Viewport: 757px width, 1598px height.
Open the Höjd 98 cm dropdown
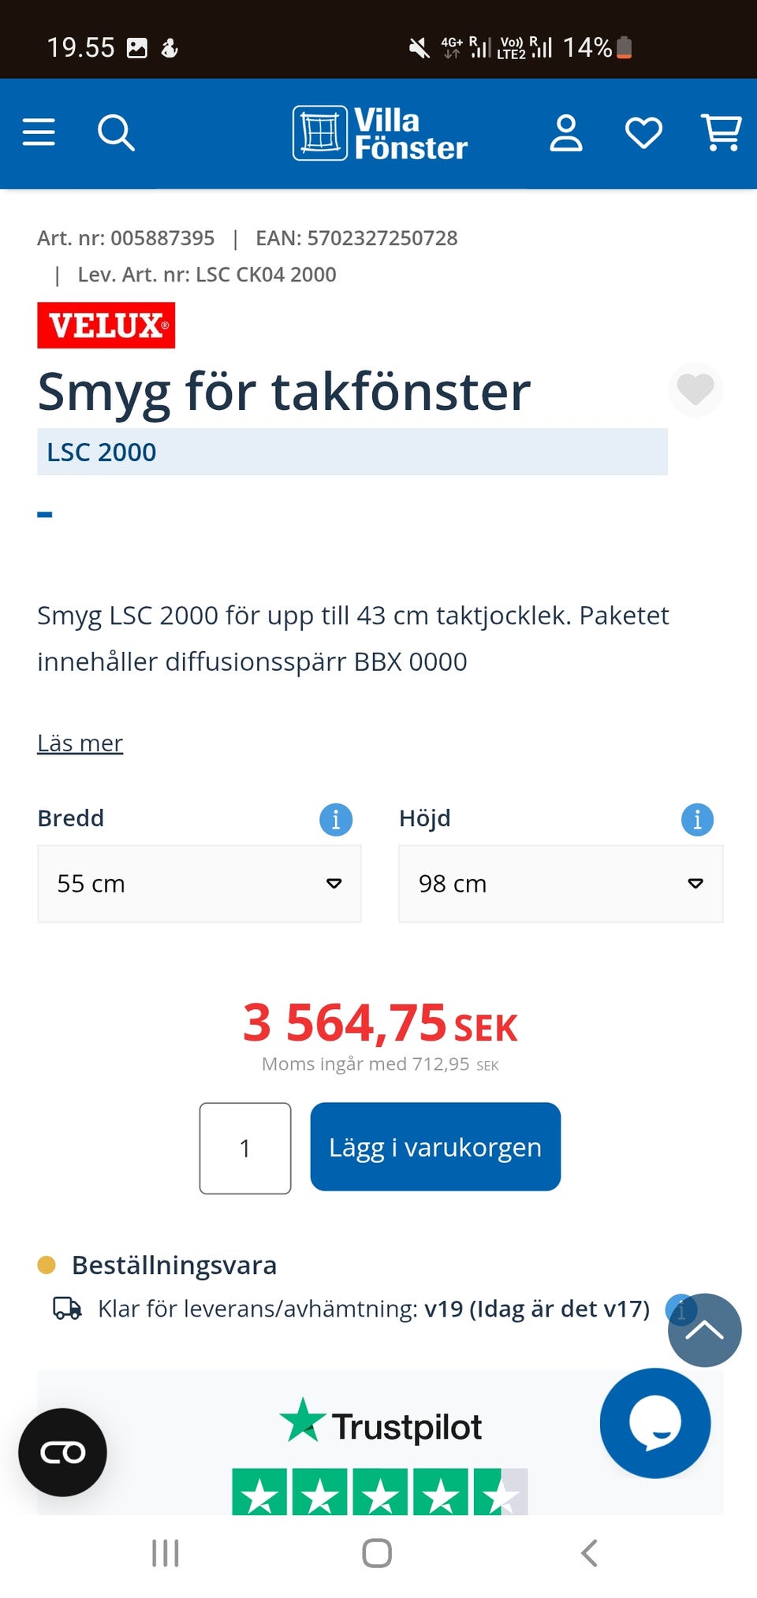(x=561, y=884)
